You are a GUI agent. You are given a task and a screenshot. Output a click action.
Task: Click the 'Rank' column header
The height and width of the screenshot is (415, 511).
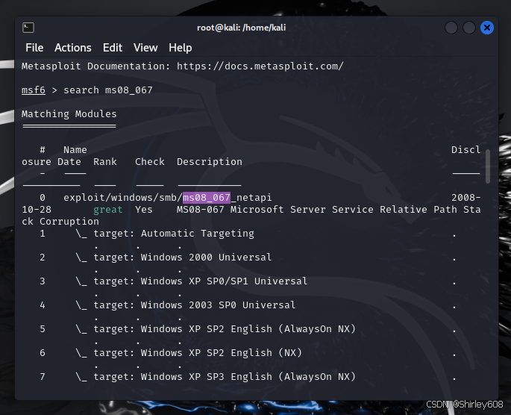click(105, 162)
